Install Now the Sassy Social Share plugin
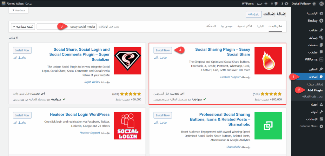Image resolution: width=325 pixels, height=156 pixels. pos(163,50)
